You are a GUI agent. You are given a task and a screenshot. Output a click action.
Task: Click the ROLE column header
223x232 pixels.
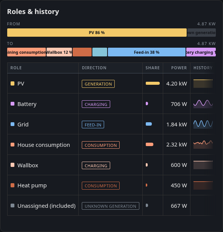coord(16,68)
